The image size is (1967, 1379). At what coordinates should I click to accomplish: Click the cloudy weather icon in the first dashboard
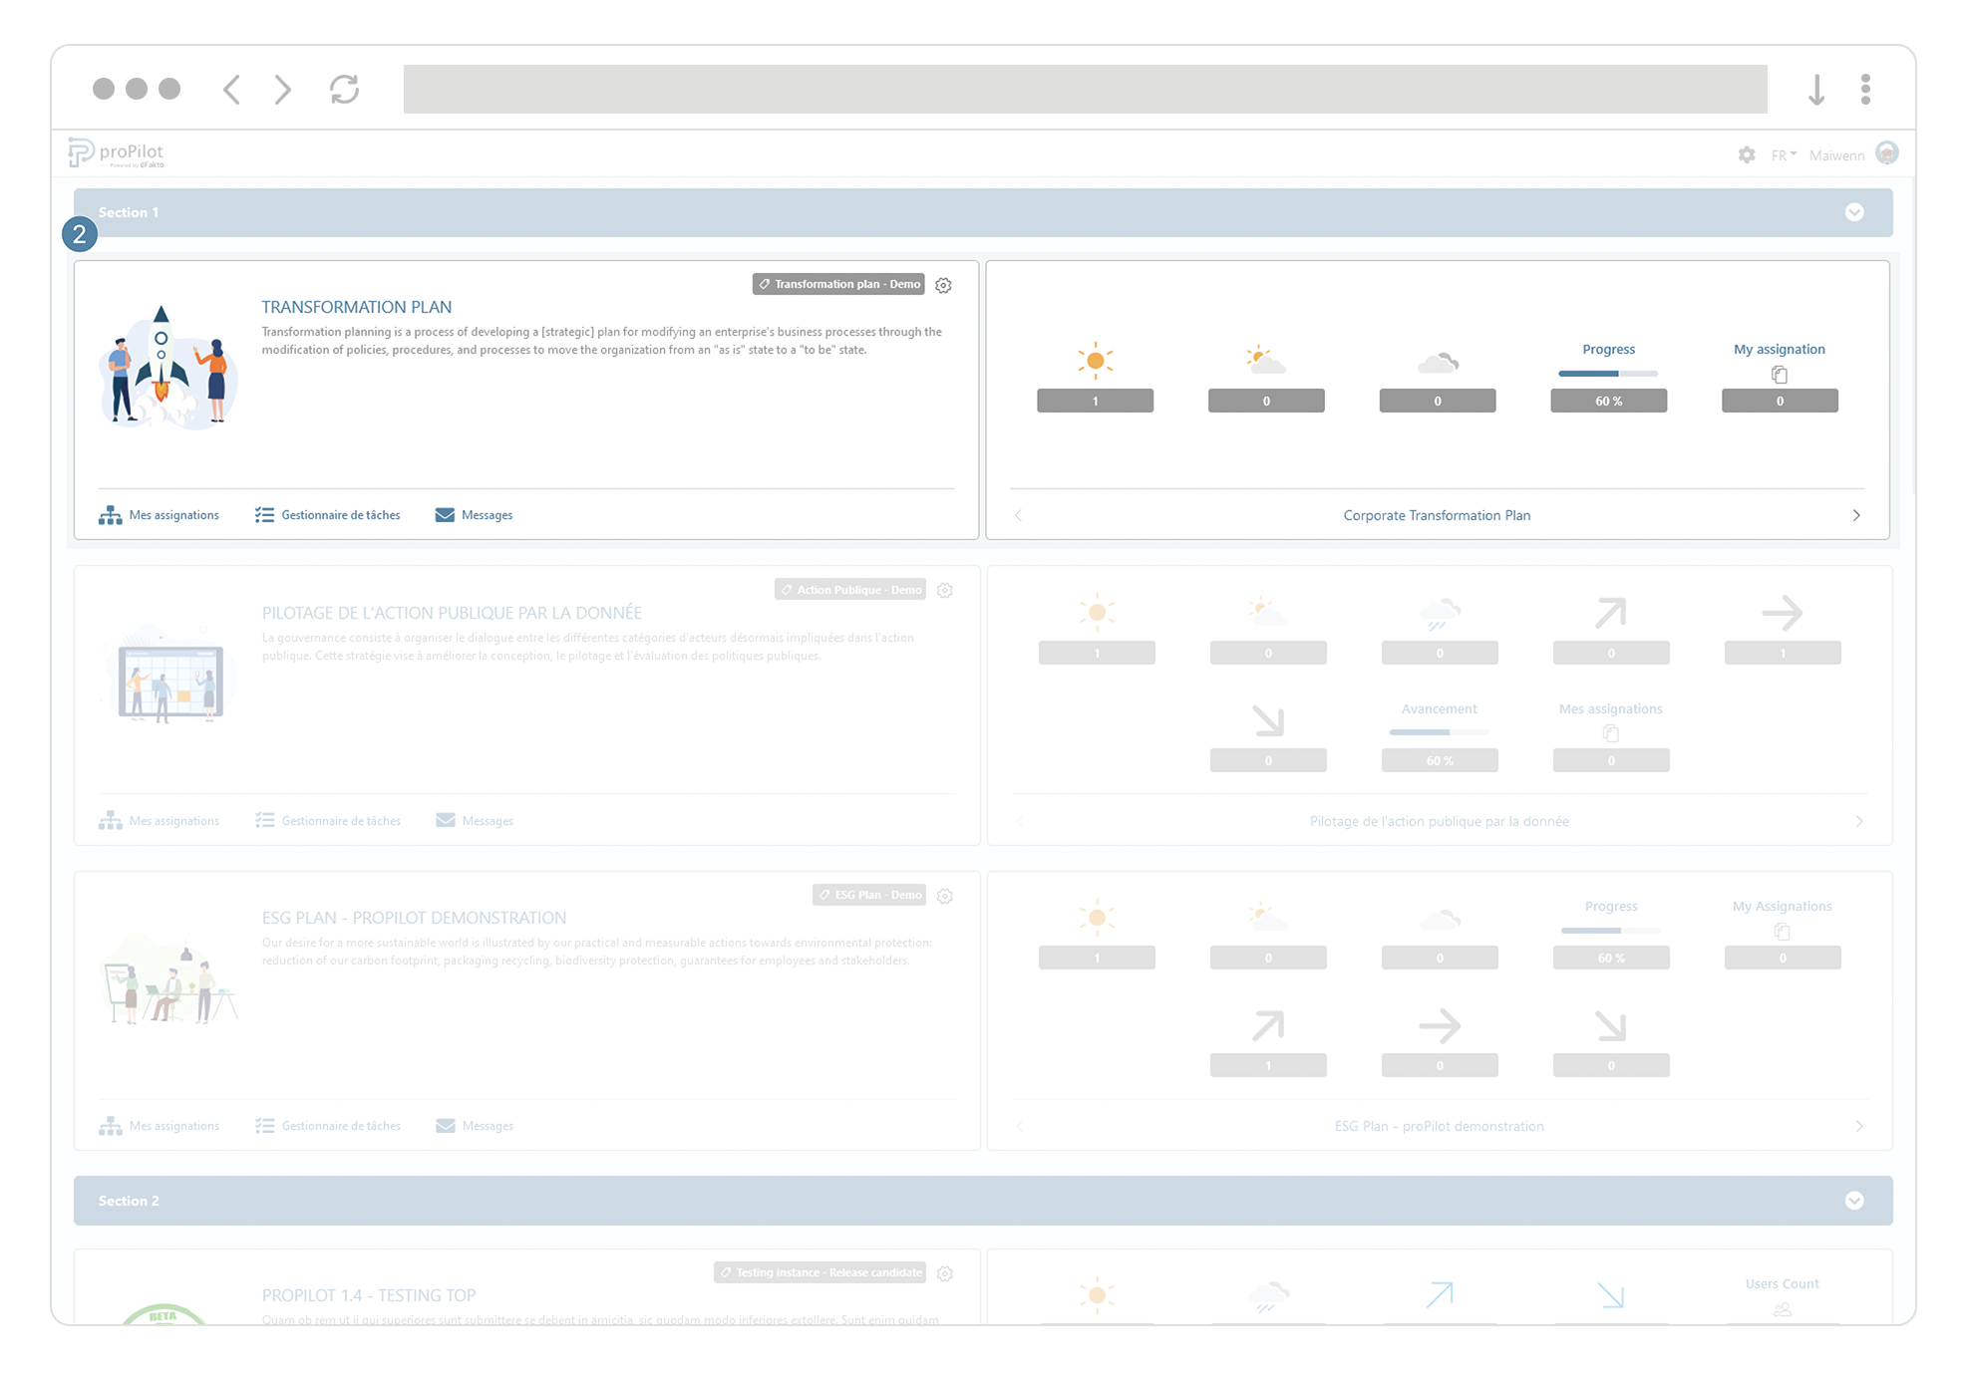pos(1438,364)
